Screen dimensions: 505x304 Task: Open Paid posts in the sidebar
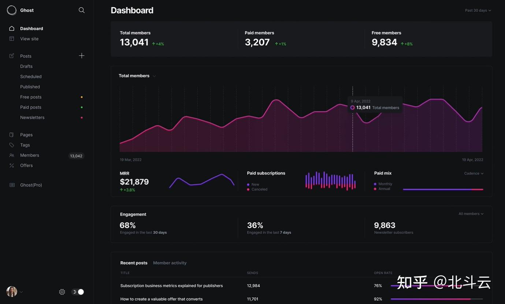pyautogui.click(x=31, y=107)
